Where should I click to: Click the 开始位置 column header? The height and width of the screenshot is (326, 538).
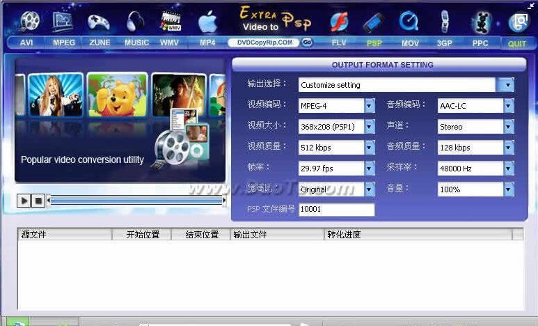141,235
